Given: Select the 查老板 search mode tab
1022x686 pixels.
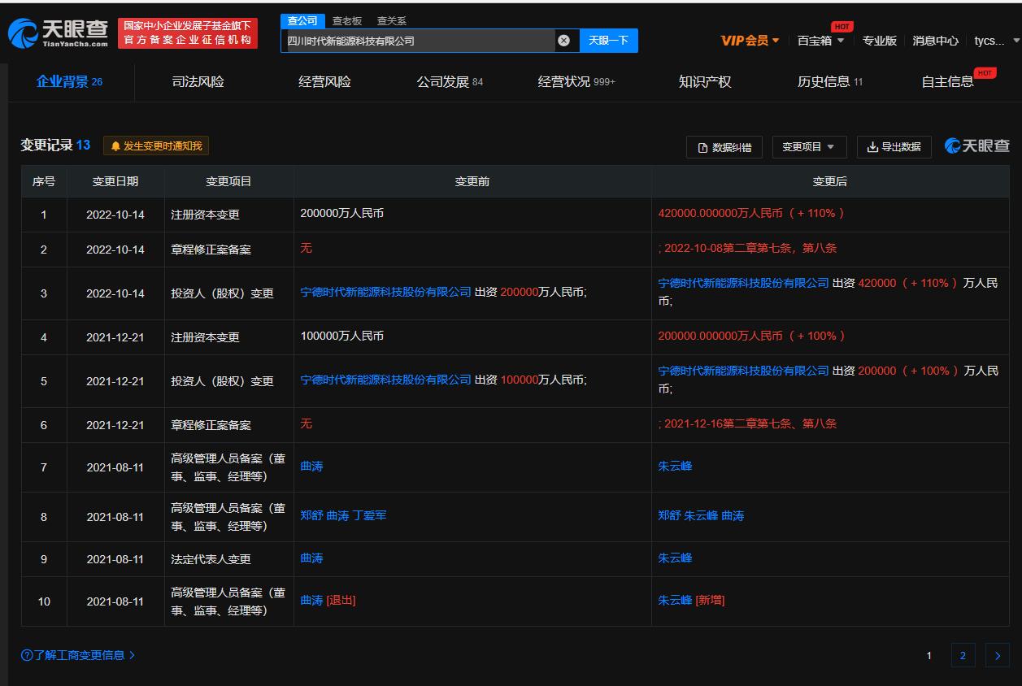Looking at the screenshot, I should click(x=347, y=21).
